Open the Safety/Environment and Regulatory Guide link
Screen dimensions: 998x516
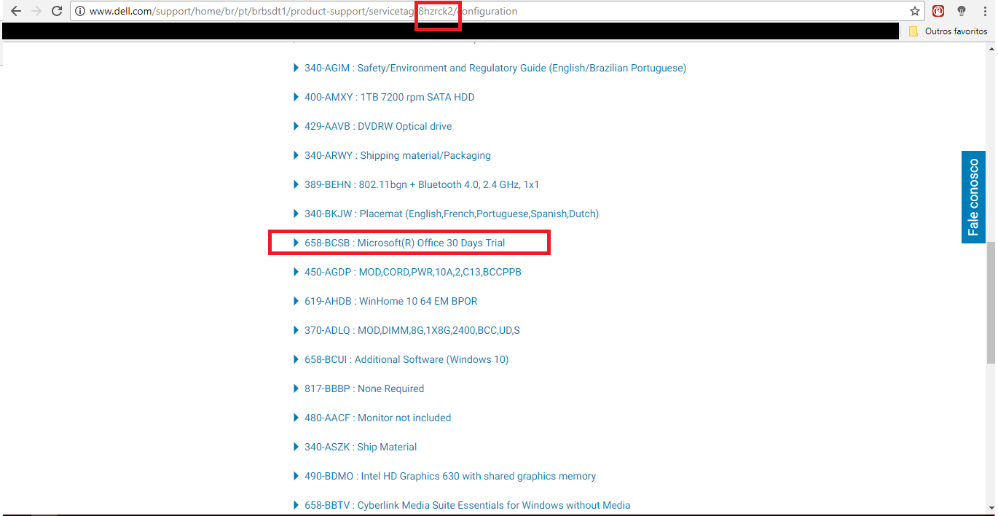click(495, 68)
